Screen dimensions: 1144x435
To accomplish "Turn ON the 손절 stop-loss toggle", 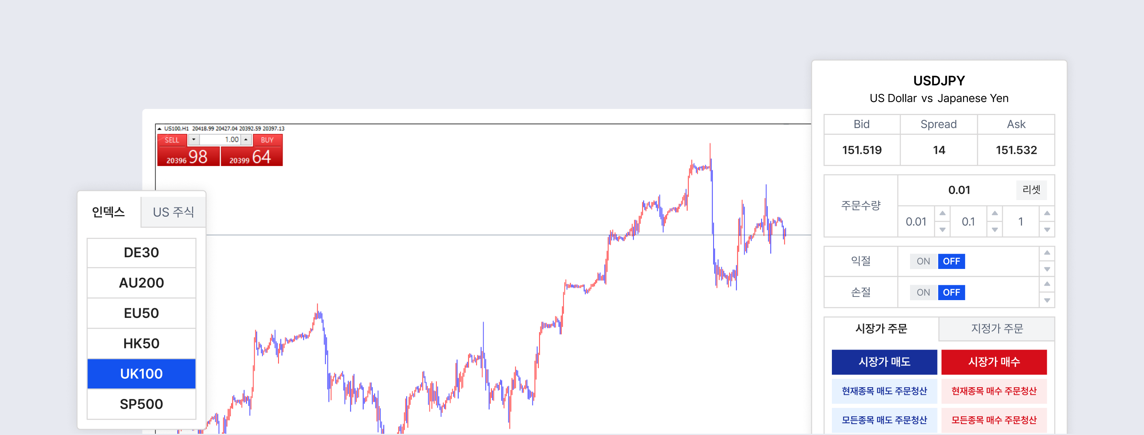I will point(923,292).
